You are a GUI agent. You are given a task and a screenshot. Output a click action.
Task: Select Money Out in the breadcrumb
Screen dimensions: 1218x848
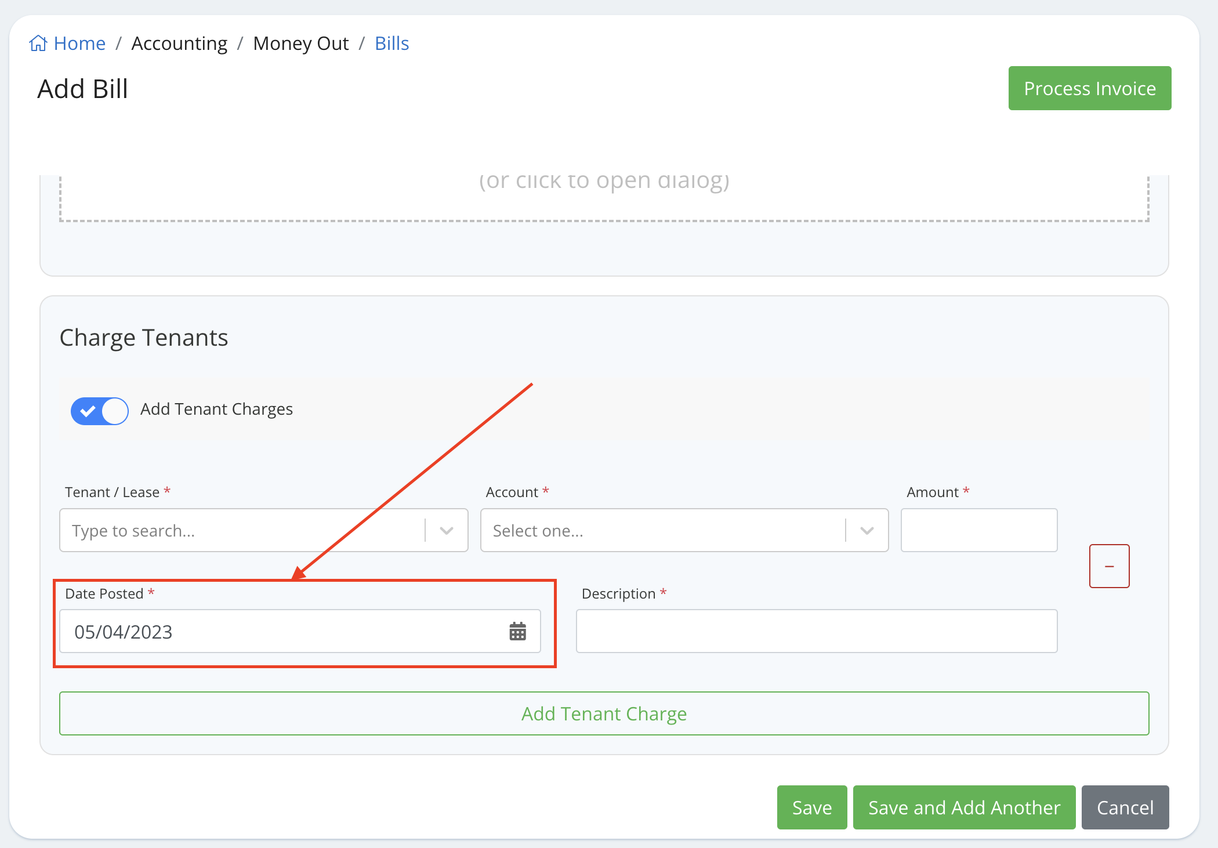[301, 44]
